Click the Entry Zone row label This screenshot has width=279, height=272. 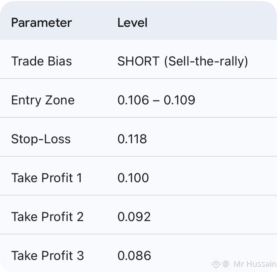click(x=43, y=100)
